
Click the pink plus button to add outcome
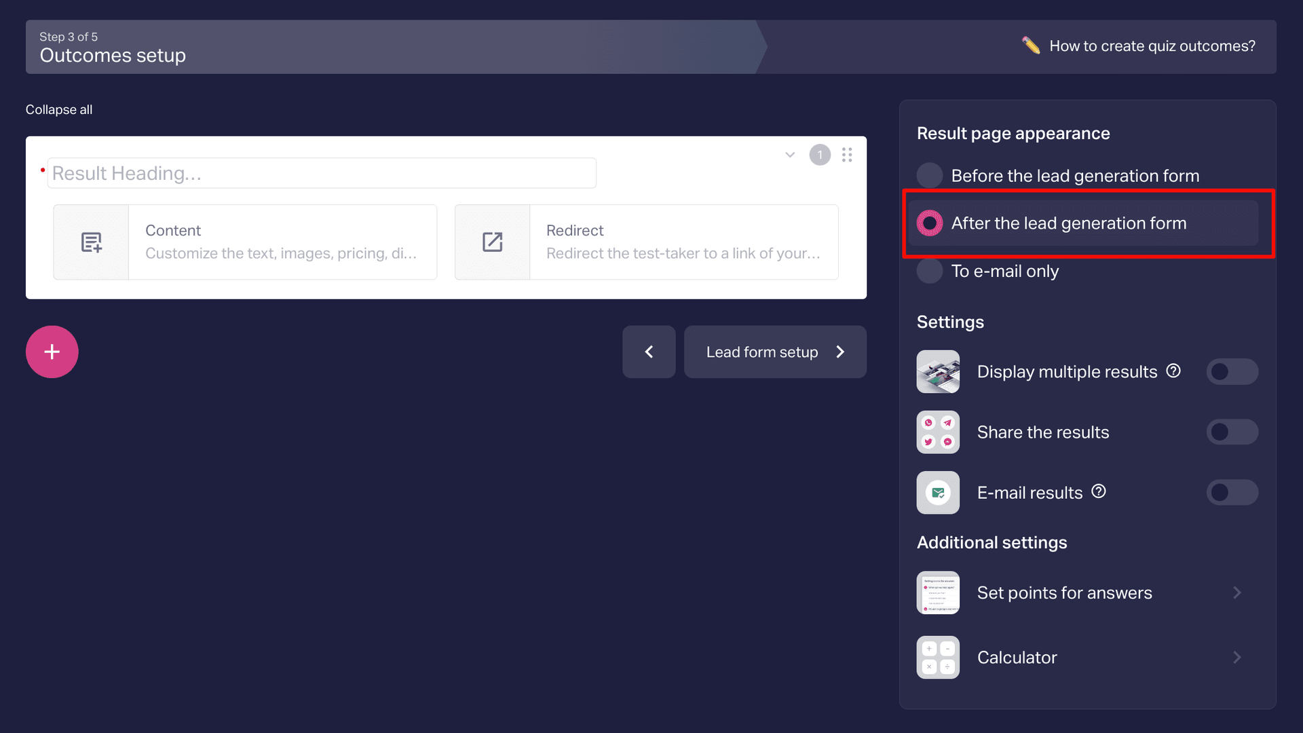pyautogui.click(x=52, y=352)
